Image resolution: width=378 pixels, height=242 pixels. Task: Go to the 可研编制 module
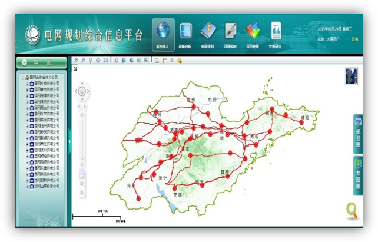pyautogui.click(x=230, y=35)
